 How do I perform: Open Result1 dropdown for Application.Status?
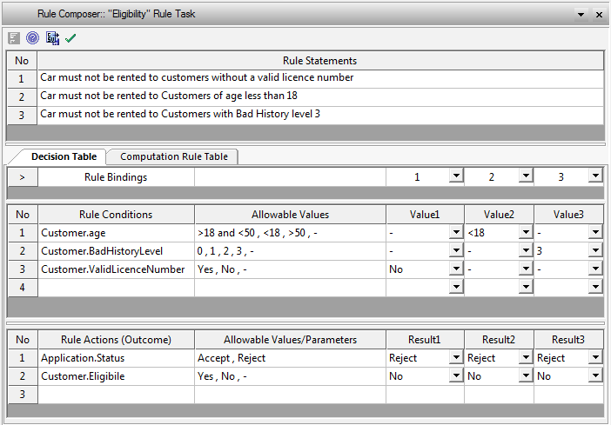click(x=456, y=357)
